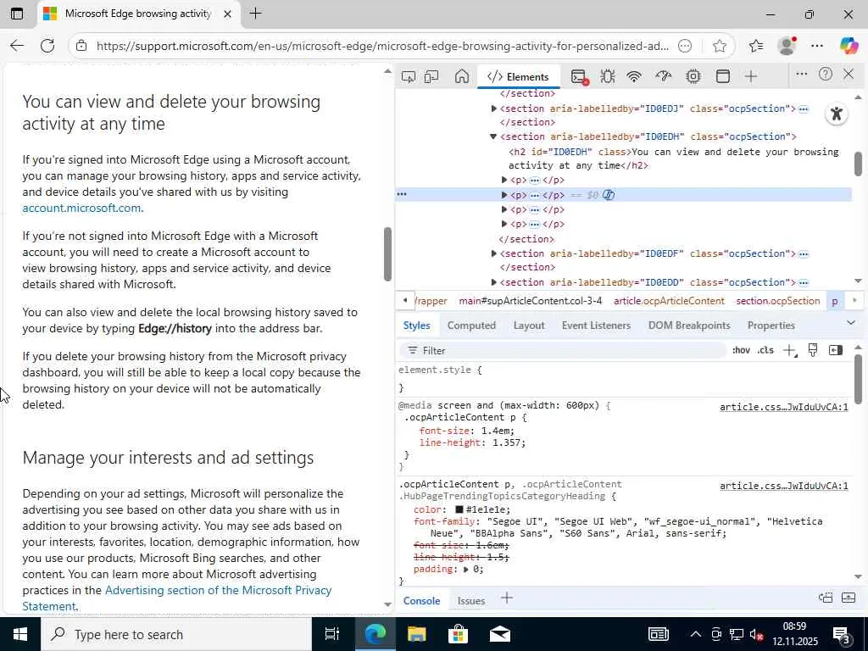Expand the ID0EDF ocpSection node
The width and height of the screenshot is (868, 651).
click(493, 253)
